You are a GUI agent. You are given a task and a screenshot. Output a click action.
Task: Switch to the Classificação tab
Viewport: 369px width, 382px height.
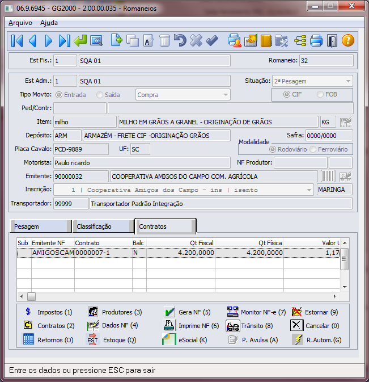click(x=103, y=226)
